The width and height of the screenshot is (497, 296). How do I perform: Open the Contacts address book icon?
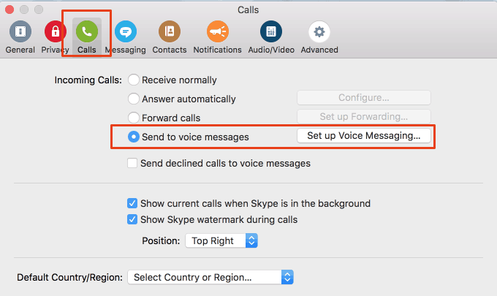(x=170, y=31)
